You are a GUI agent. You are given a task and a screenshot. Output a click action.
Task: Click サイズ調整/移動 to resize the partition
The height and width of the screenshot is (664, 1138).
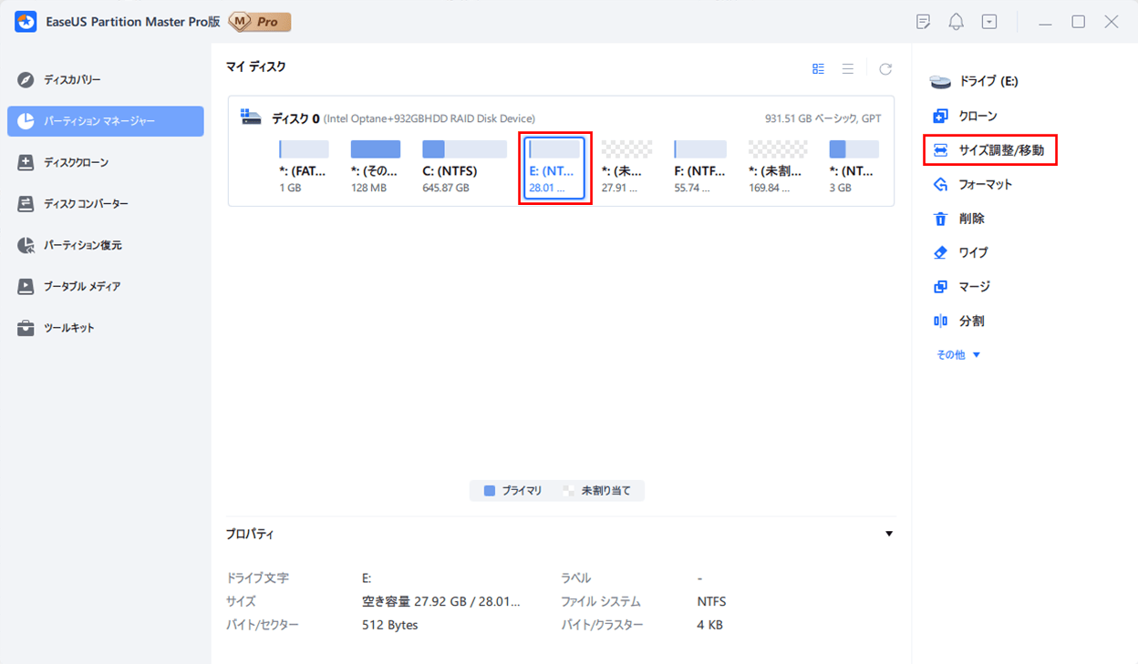click(x=1000, y=150)
